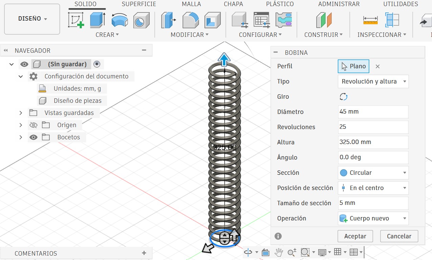The width and height of the screenshot is (432, 260).
Task: Click the Altura field showing 325.00 mm
Action: 373,142
